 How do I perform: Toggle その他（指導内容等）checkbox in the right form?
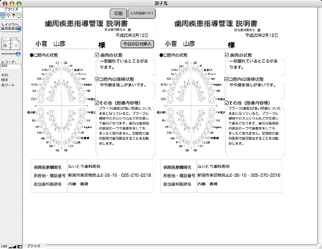click(226, 103)
